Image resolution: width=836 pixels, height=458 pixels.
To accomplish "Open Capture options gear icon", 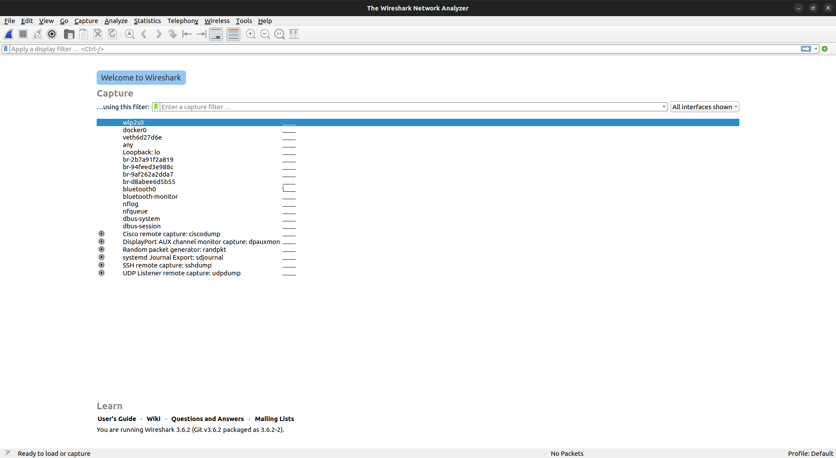I will 52,34.
